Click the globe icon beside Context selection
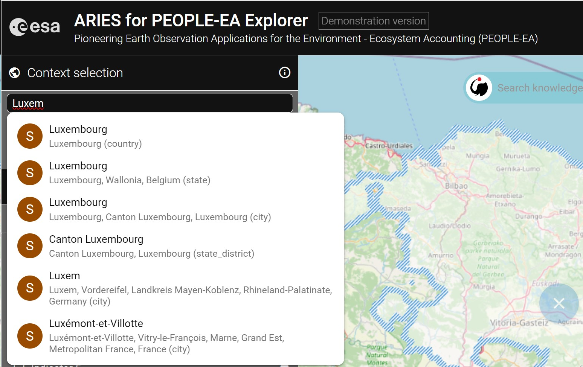This screenshot has width=583, height=367. [x=15, y=73]
